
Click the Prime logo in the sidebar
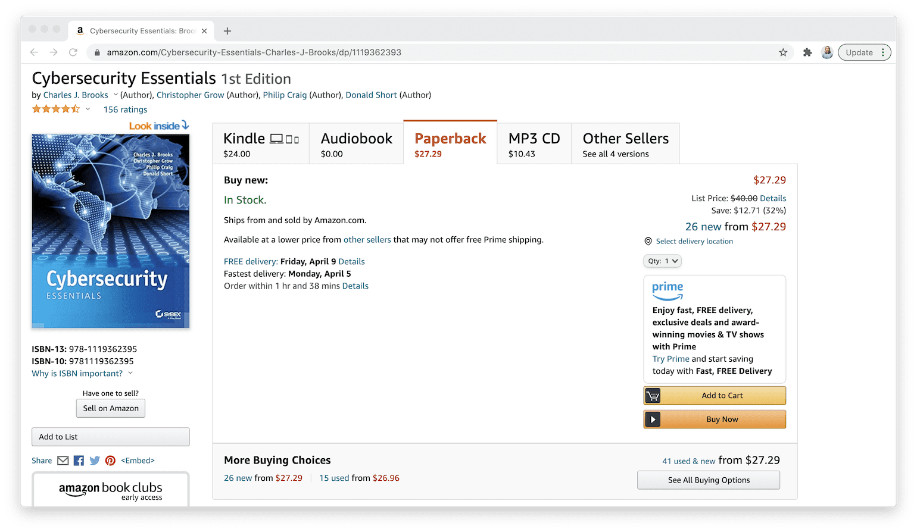(x=668, y=290)
